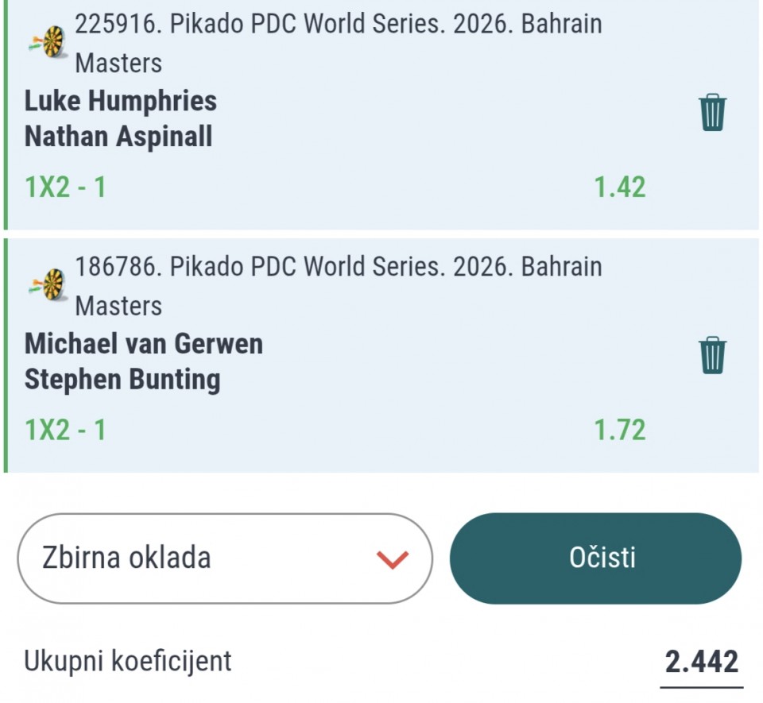Remove the Humphries vs Aspinall bet
This screenshot has width=763, height=703.
coord(712,113)
